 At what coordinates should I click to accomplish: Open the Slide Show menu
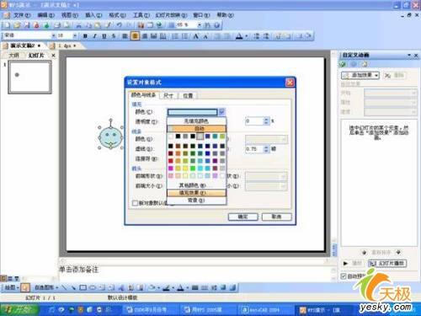coord(171,15)
